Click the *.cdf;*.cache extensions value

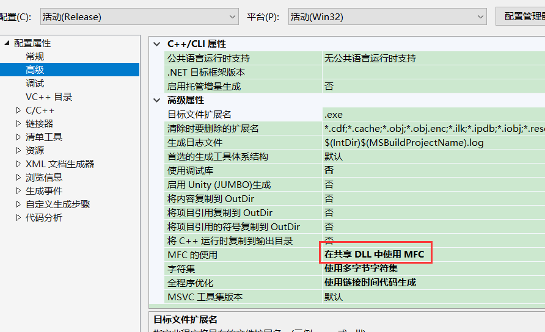434,129
